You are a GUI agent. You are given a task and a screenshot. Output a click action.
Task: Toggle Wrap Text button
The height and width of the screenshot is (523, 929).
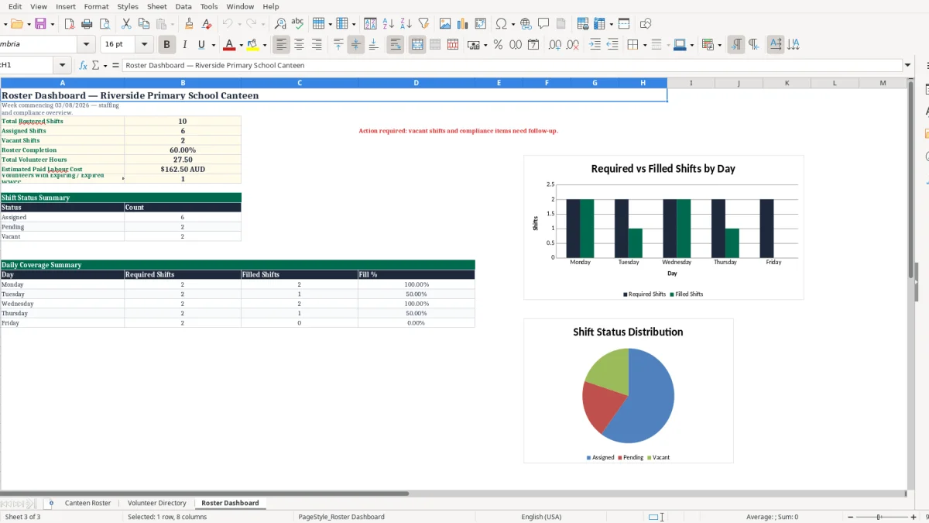(396, 45)
